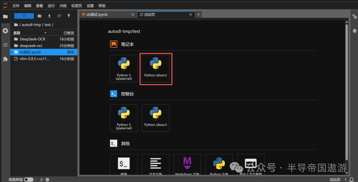Viewport: 358px width, 182px height.
Task: Click the root folder icon in breadcrumb
Action: [x=16, y=24]
